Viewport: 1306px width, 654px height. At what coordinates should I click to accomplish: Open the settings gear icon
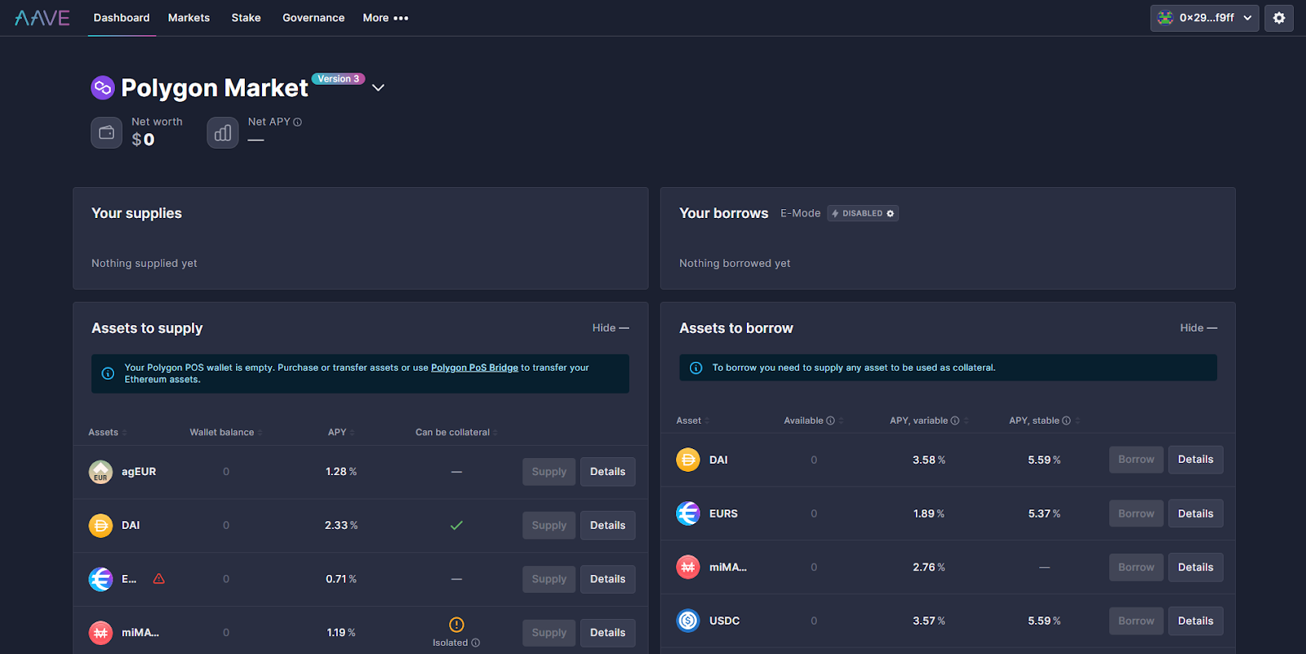pyautogui.click(x=1278, y=18)
